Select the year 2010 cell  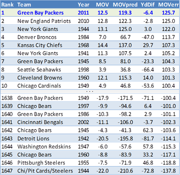pyautogui.click(x=84, y=21)
